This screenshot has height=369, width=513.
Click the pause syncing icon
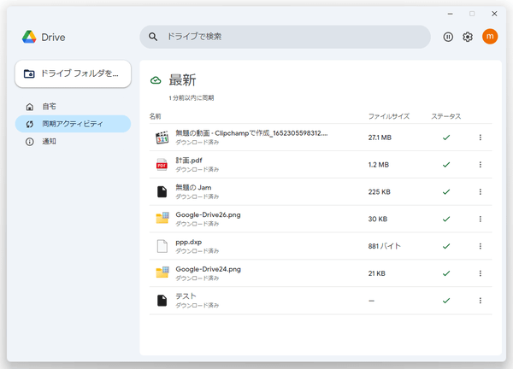coord(448,37)
